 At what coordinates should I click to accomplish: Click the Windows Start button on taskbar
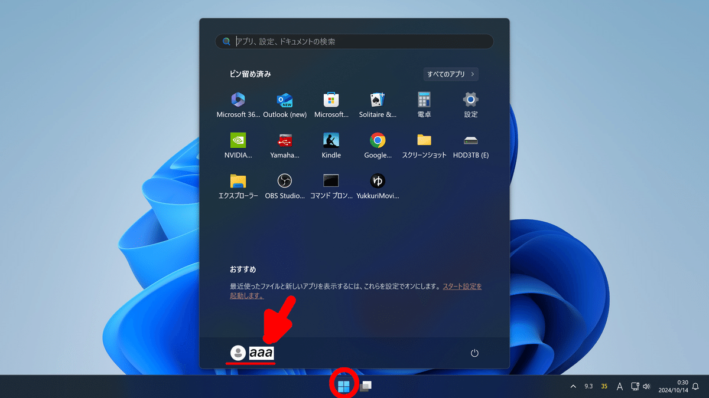tap(343, 386)
